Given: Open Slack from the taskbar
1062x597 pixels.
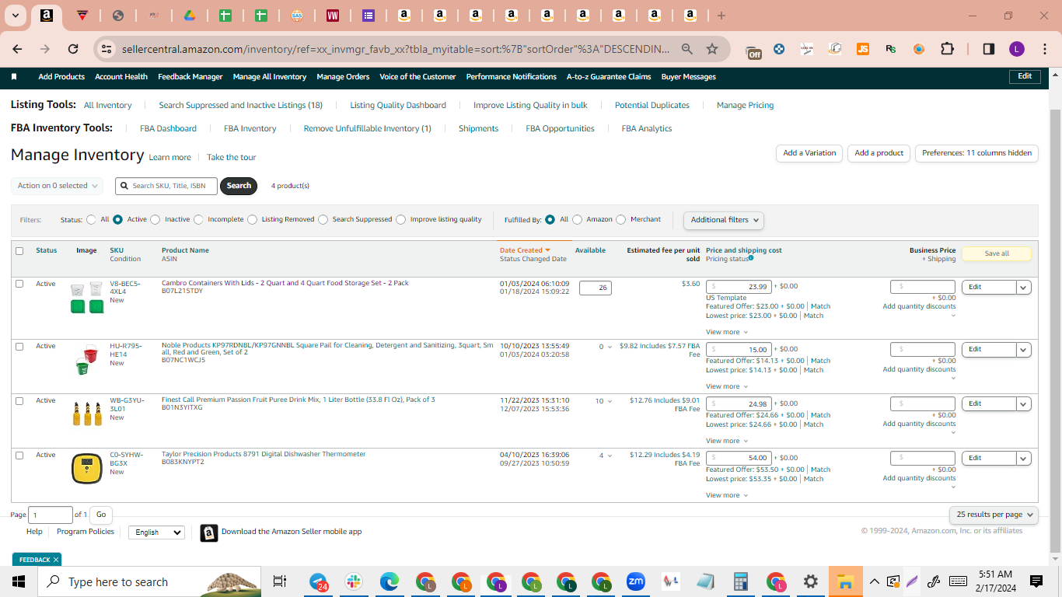Looking at the screenshot, I should click(354, 581).
